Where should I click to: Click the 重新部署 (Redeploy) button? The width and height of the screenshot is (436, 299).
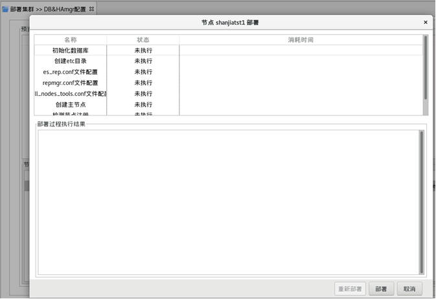(350, 289)
